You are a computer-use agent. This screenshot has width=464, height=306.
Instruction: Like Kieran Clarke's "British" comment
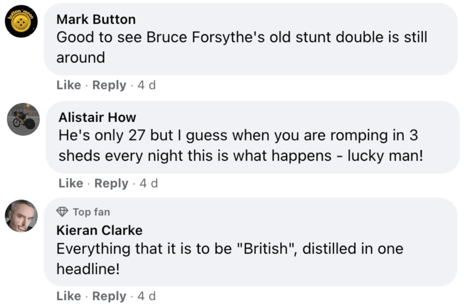click(x=69, y=296)
